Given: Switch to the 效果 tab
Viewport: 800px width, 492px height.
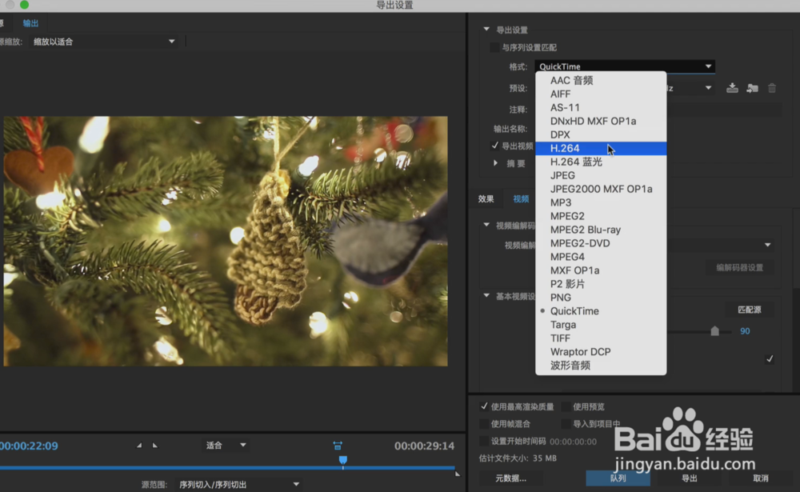Looking at the screenshot, I should [486, 199].
